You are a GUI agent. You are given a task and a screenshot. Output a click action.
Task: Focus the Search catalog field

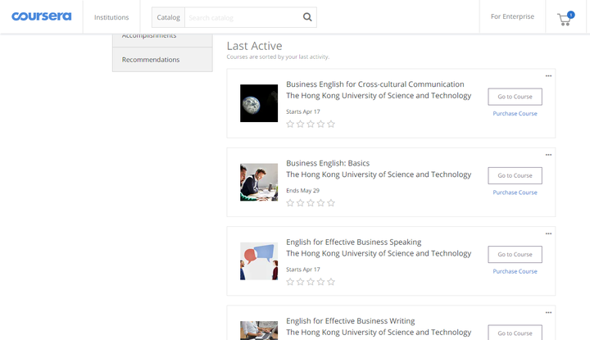pyautogui.click(x=243, y=17)
